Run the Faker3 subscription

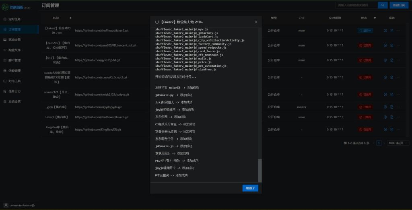(385, 117)
